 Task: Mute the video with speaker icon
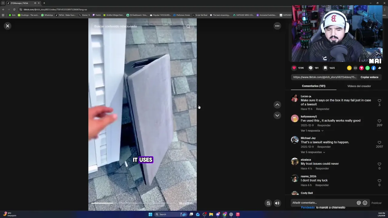click(277, 203)
